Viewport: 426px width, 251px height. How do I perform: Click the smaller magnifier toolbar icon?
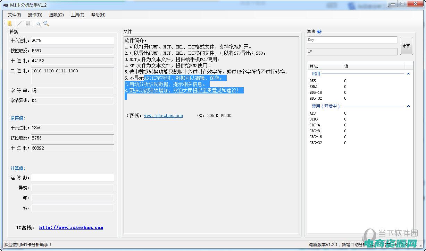[39, 24]
